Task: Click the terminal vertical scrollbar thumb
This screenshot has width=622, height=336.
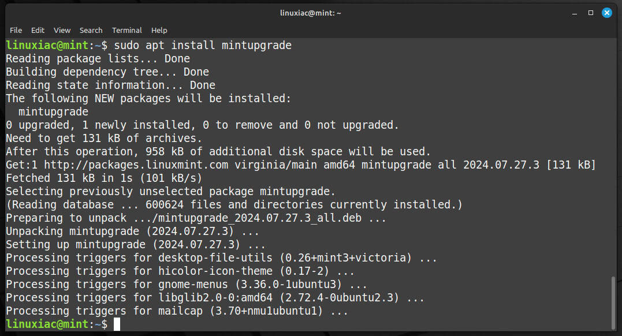Action: (613, 301)
